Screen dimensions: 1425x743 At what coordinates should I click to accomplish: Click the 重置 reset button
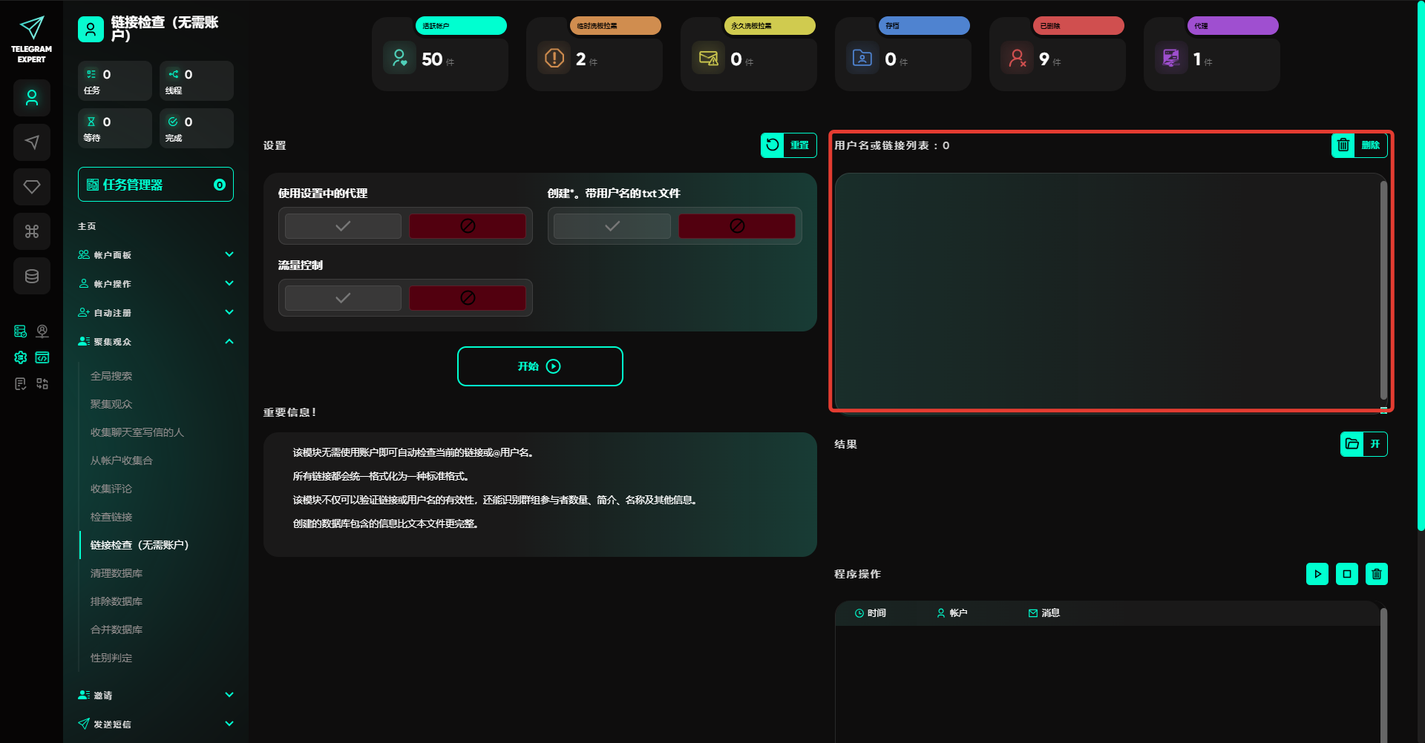[x=788, y=145]
